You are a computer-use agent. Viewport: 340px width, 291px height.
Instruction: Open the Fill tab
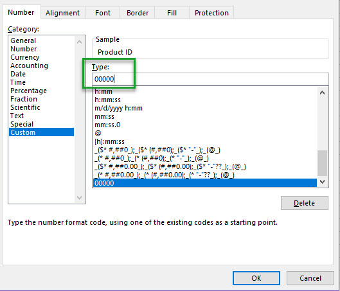(x=172, y=13)
